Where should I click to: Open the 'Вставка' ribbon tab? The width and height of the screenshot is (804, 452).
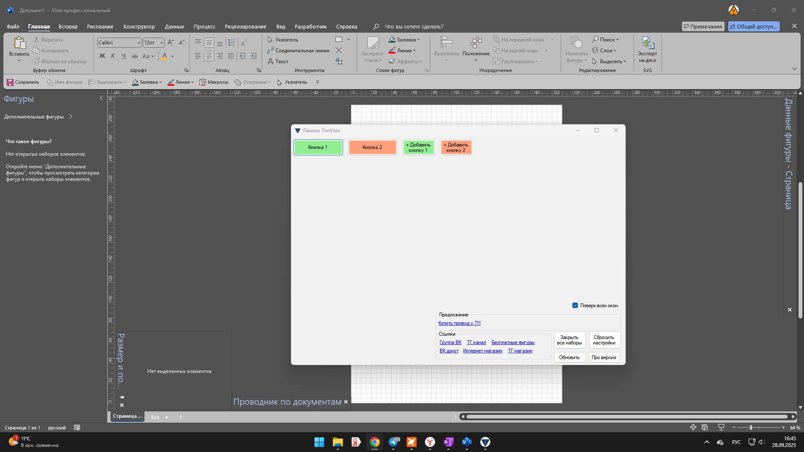(68, 26)
